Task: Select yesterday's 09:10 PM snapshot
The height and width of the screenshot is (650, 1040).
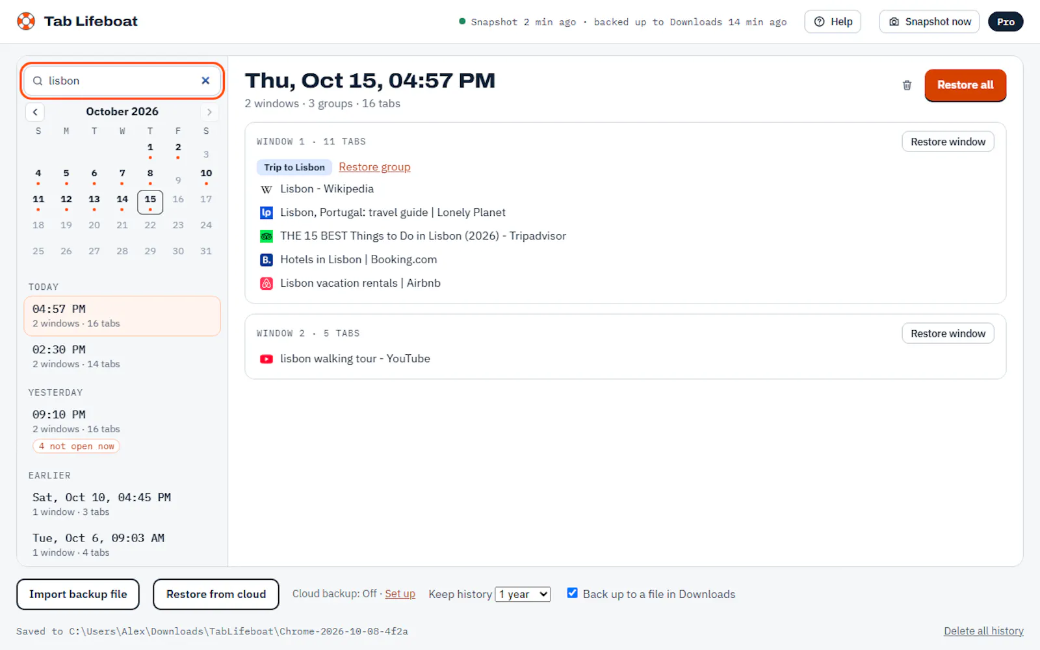Action: (122, 430)
